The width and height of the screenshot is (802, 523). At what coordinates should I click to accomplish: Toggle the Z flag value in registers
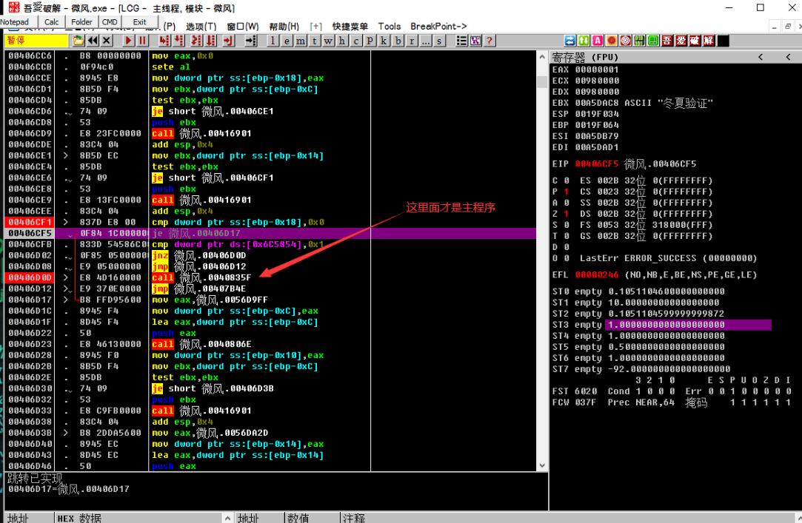tap(565, 214)
